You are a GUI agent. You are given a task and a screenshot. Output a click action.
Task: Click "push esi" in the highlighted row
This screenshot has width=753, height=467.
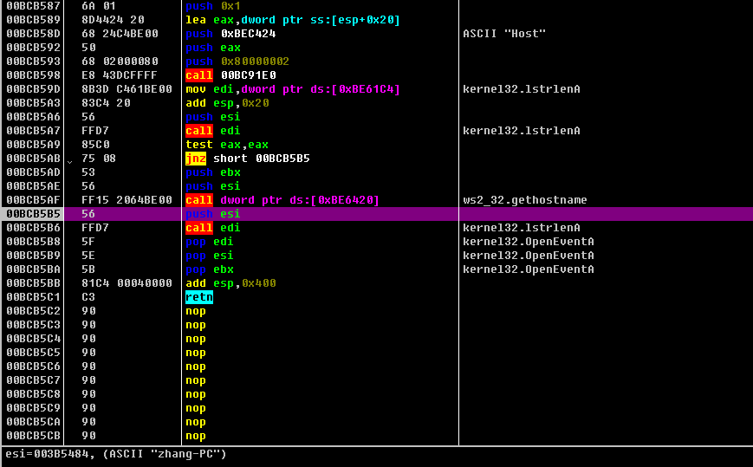click(x=213, y=214)
